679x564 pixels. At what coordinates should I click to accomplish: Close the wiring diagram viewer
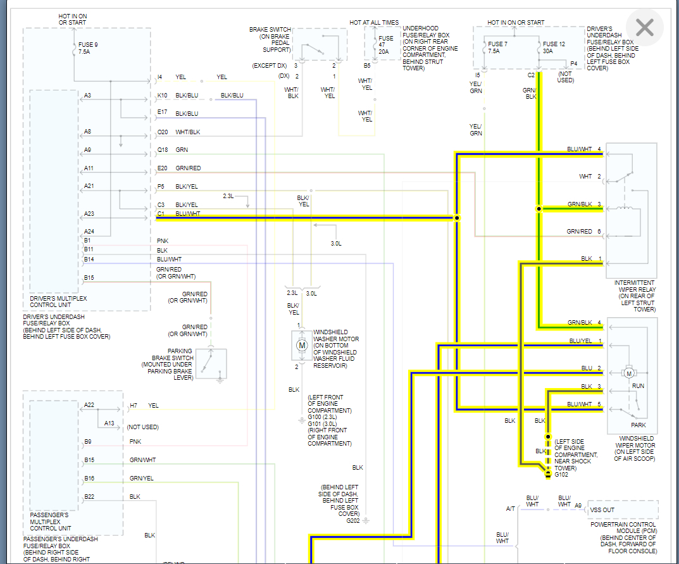point(644,27)
